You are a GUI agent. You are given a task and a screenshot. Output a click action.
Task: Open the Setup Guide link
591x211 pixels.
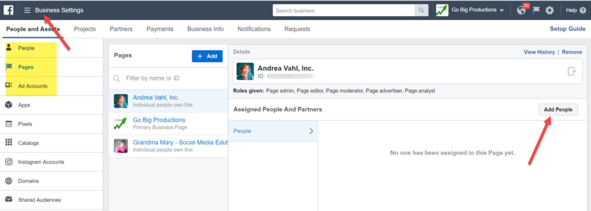568,29
